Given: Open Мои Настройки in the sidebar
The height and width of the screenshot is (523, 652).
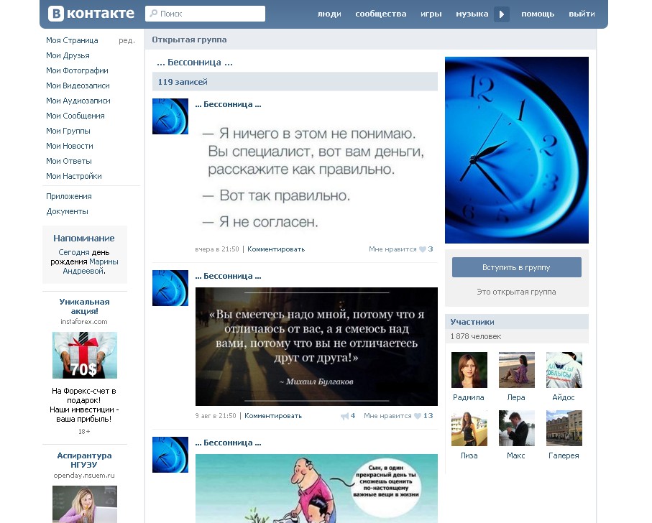Looking at the screenshot, I should (x=73, y=176).
